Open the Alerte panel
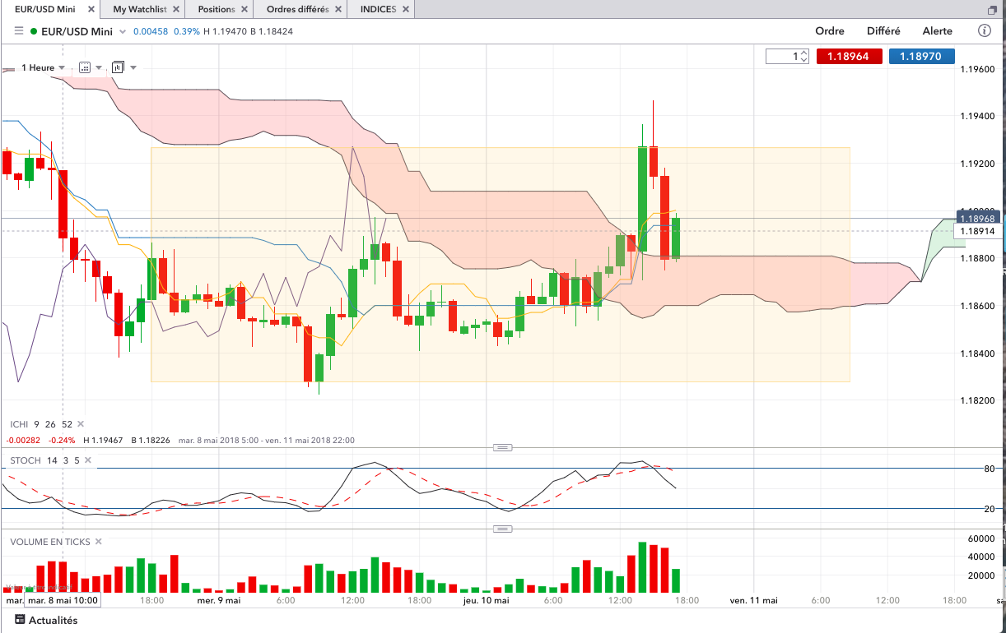Image resolution: width=1006 pixels, height=633 pixels. pyautogui.click(x=937, y=31)
